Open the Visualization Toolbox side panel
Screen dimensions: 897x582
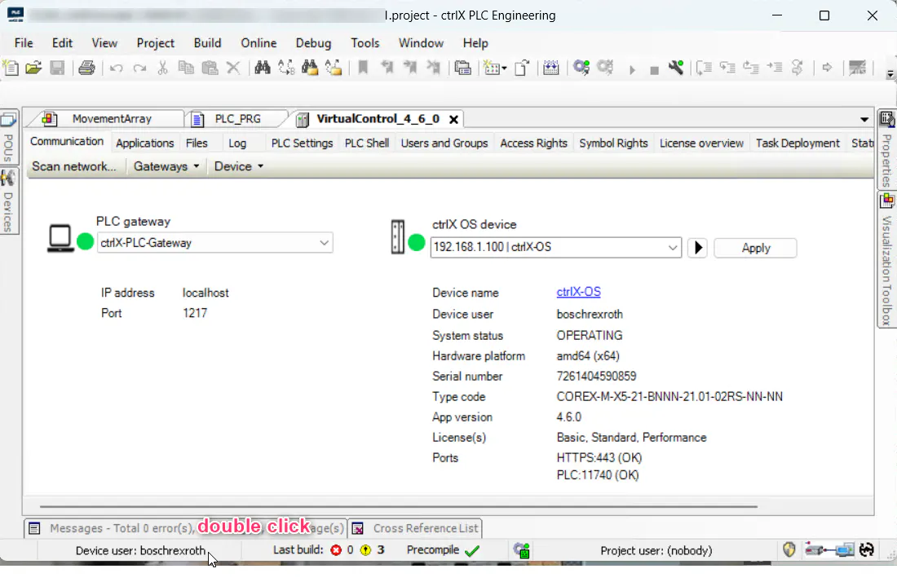[886, 259]
